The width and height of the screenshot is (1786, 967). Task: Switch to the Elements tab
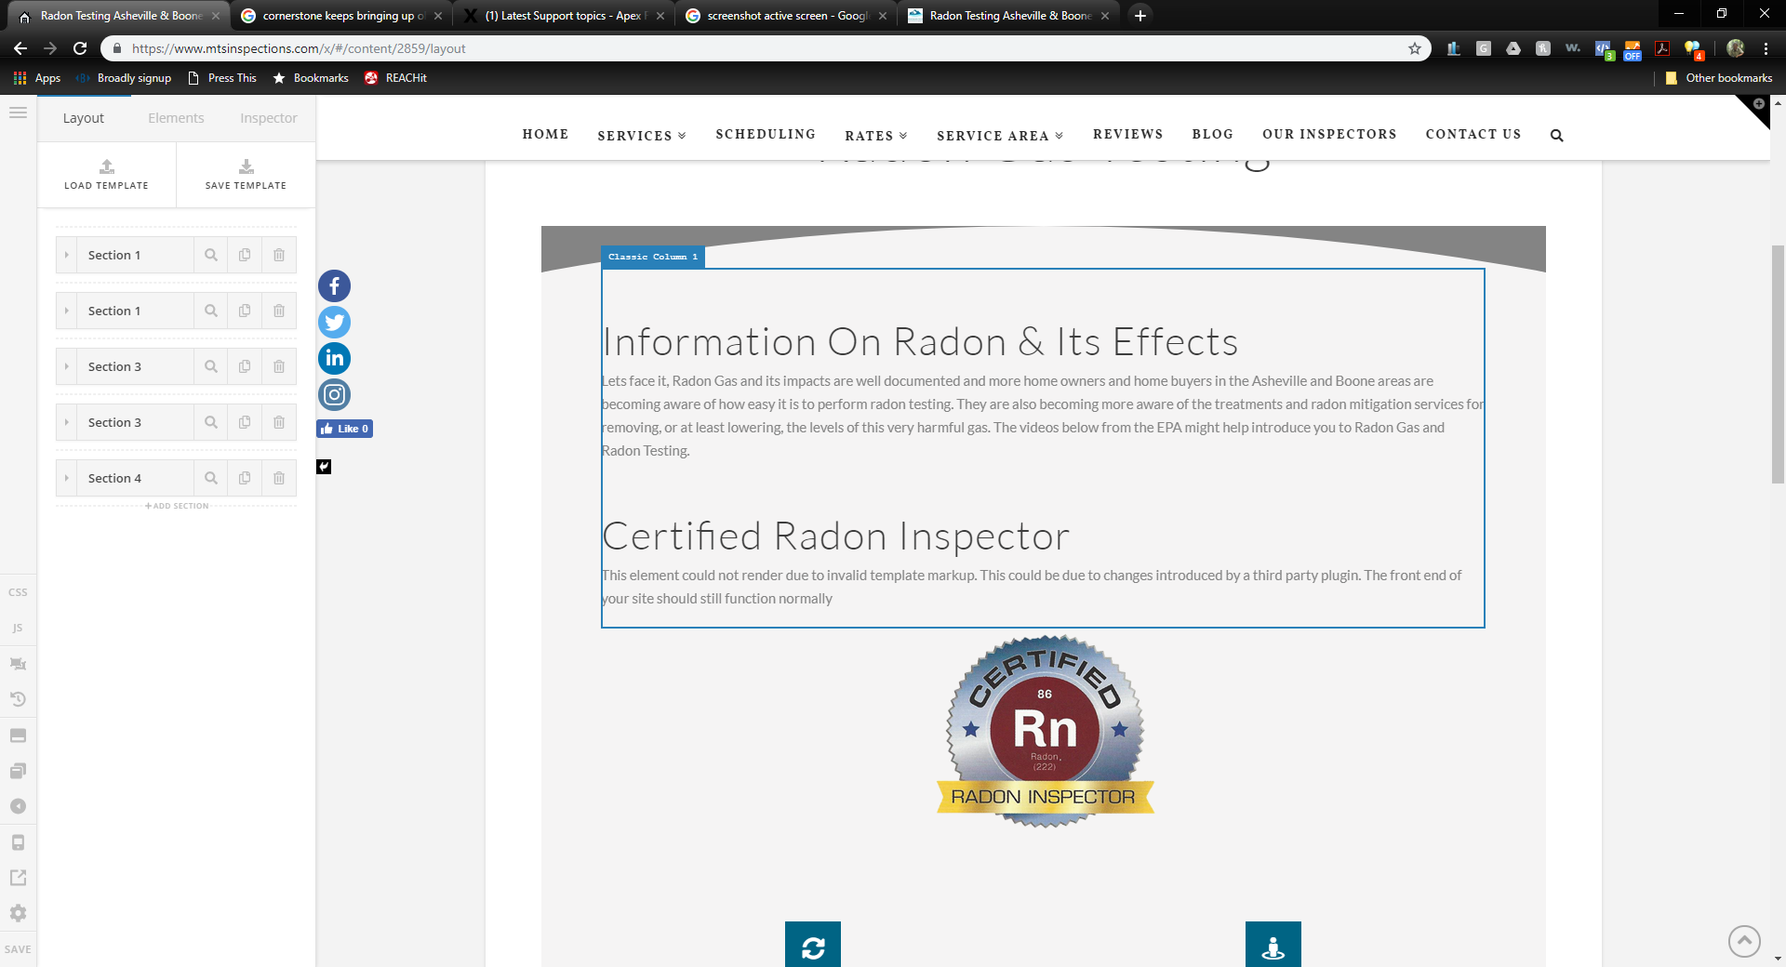tap(176, 118)
